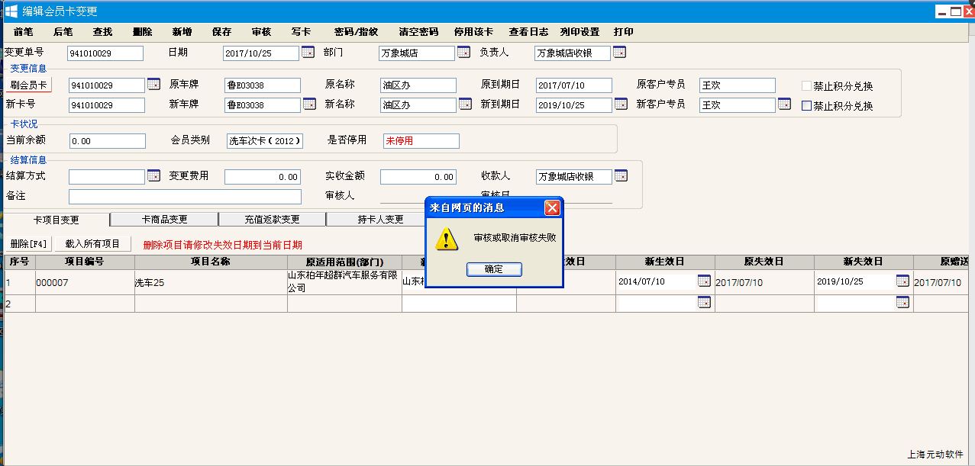
Task: Click lookup icon next to 部门 field
Action: 463,53
